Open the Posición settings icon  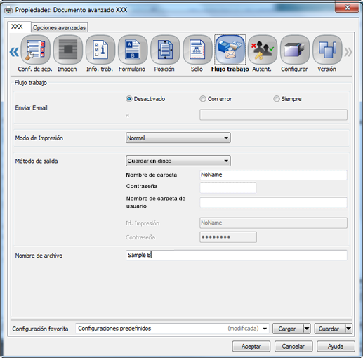click(165, 50)
